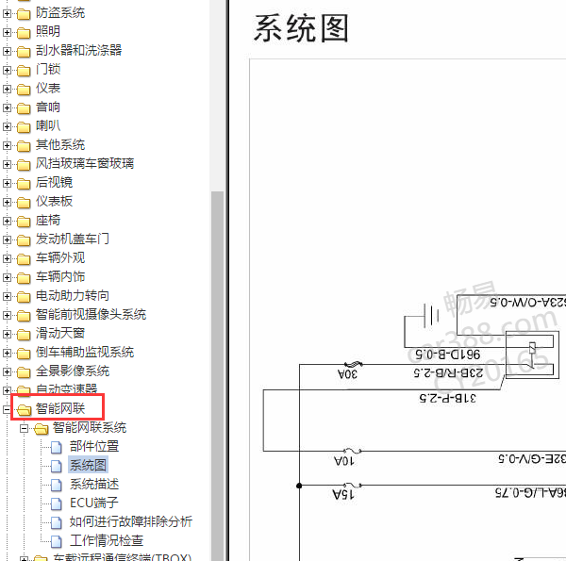Select the 门锁 folder label
This screenshot has width=566, height=561.
pos(48,69)
